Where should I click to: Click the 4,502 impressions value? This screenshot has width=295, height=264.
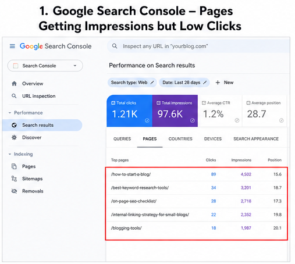coord(246,174)
